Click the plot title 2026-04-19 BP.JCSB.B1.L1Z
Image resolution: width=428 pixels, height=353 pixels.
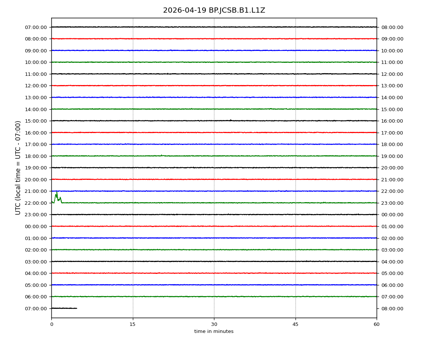tap(214, 10)
